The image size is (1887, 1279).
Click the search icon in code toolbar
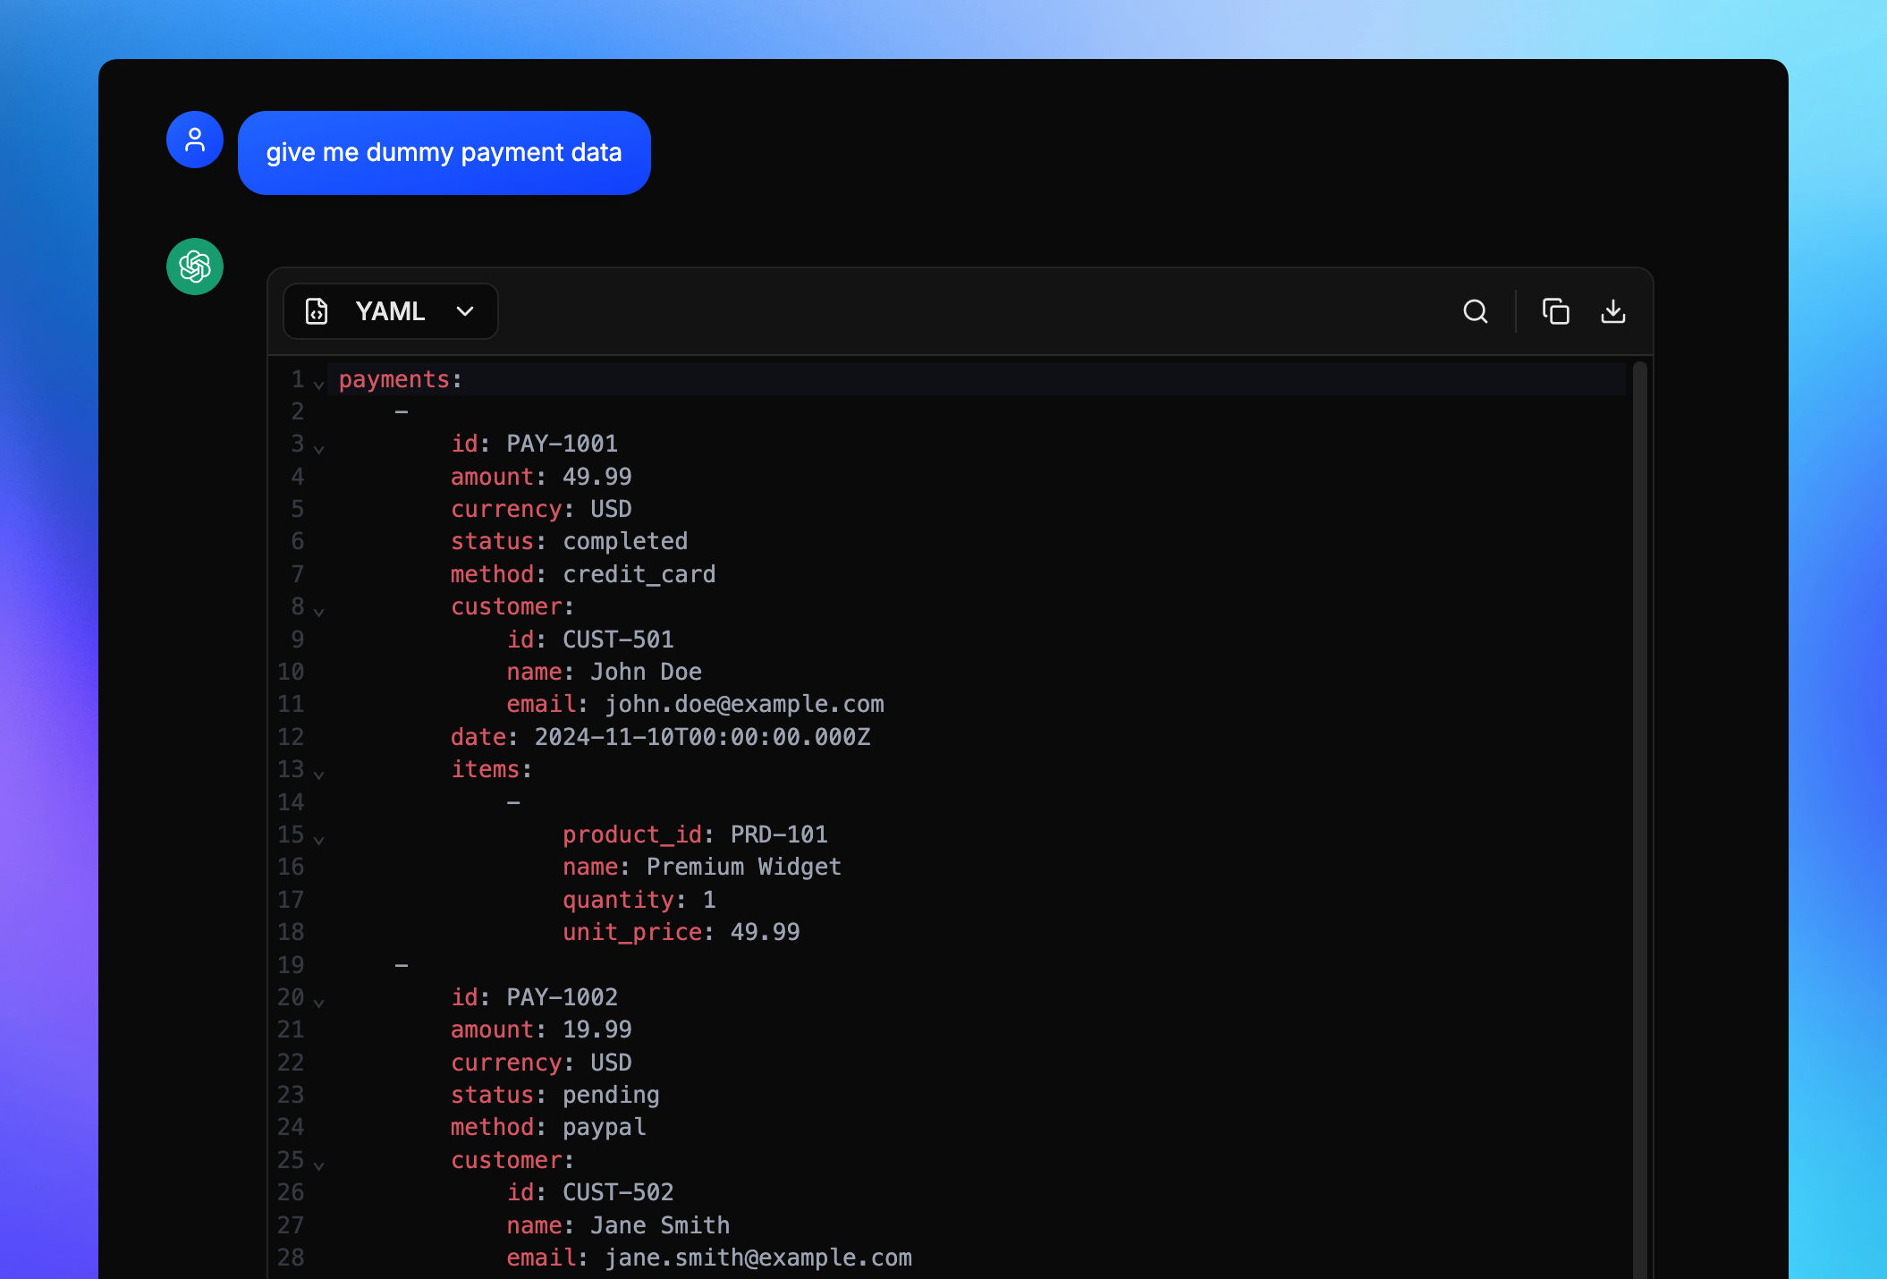click(x=1475, y=311)
